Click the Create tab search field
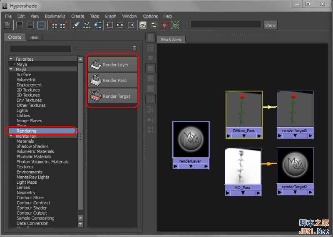Viewport: 333px width, 237px height. (40, 49)
